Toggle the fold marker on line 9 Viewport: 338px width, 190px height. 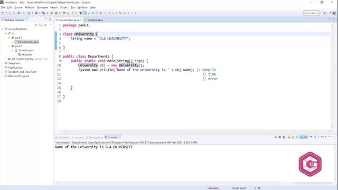point(62,61)
